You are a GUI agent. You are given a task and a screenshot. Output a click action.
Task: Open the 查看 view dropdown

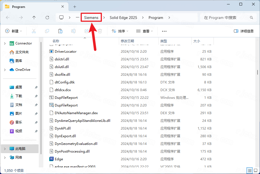(x=144, y=31)
